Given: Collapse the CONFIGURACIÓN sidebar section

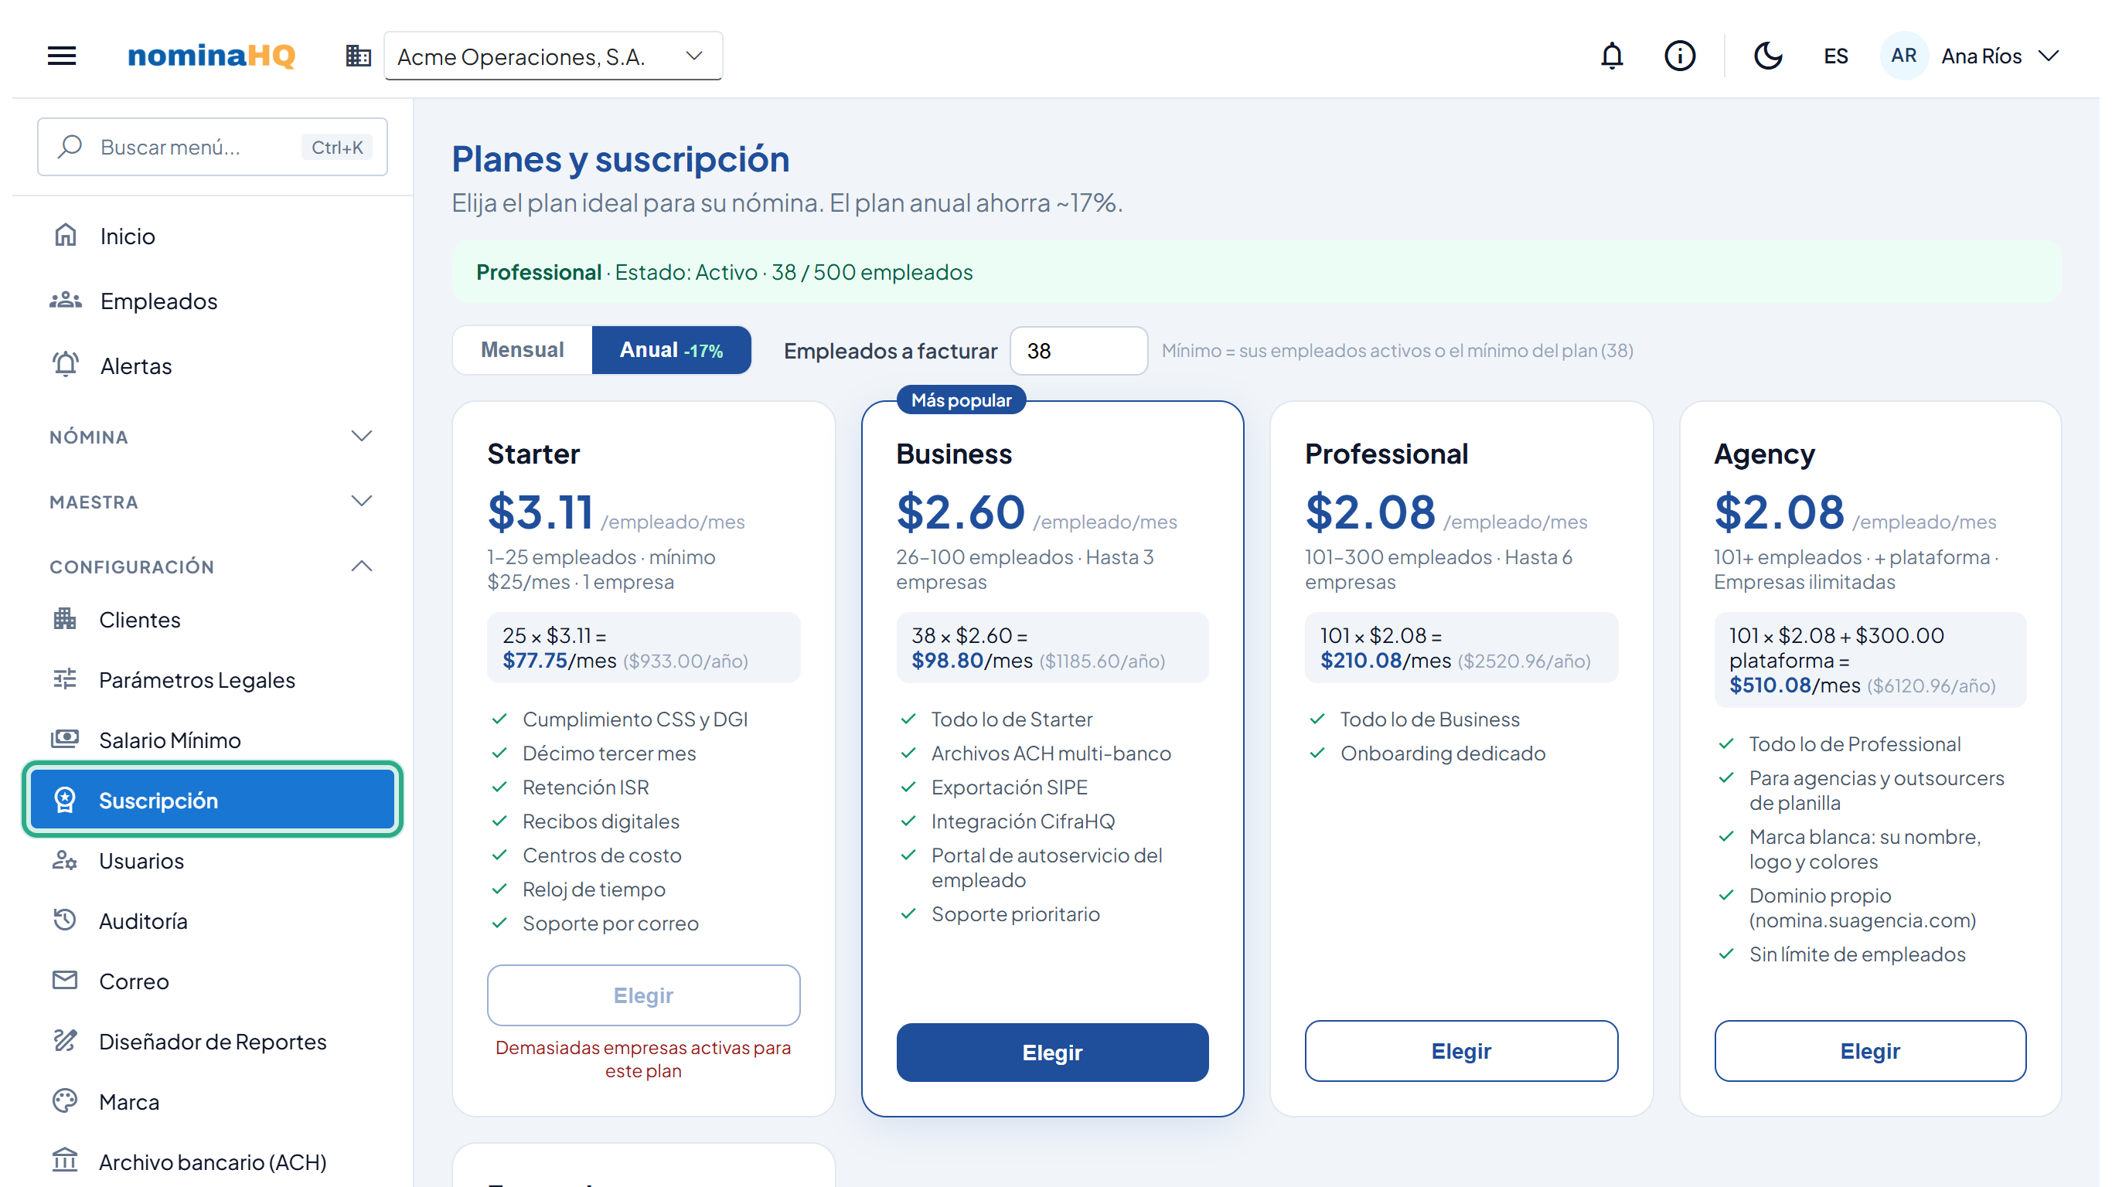Looking at the screenshot, I should 212,566.
